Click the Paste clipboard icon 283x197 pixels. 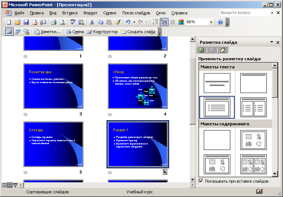pos(109,22)
